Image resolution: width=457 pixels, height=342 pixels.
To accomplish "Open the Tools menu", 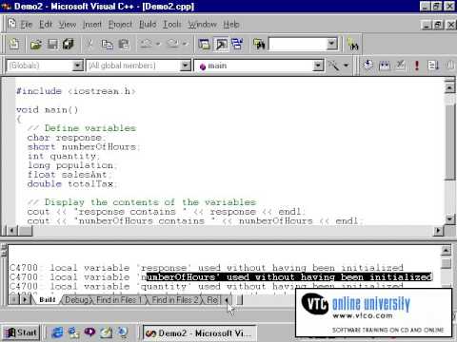I will tap(172, 25).
